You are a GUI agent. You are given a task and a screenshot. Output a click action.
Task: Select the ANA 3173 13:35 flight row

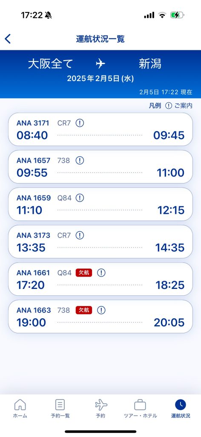[x=100, y=242]
